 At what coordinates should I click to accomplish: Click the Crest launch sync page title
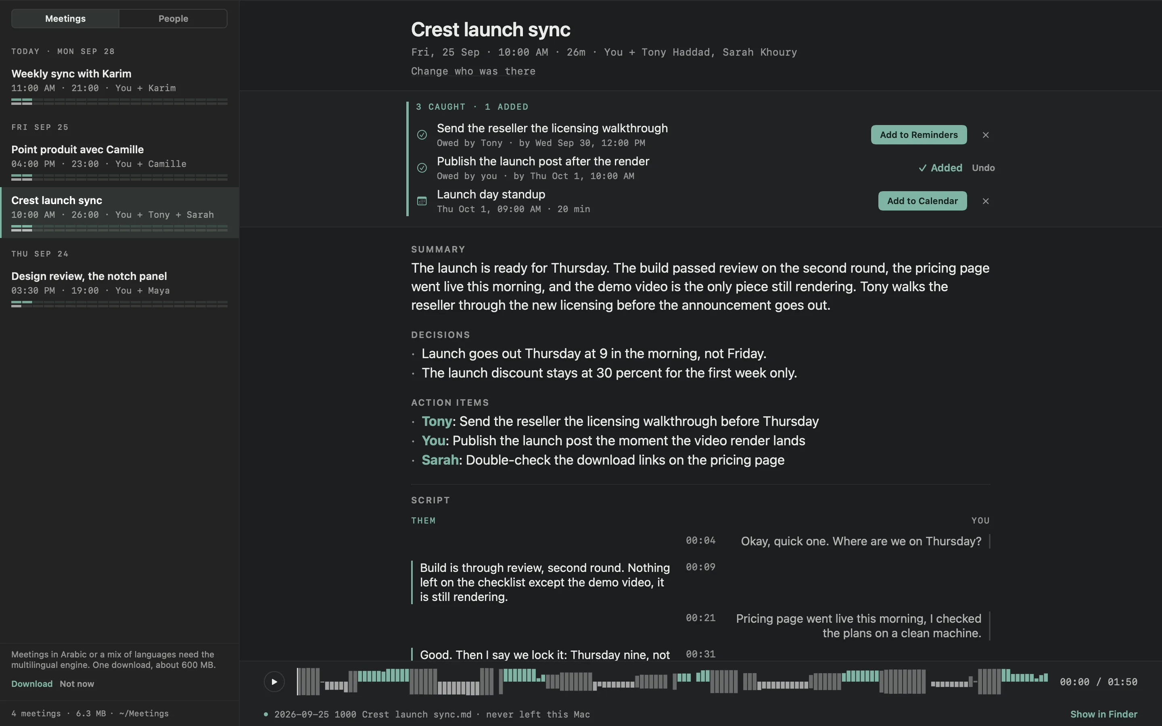[490, 30]
